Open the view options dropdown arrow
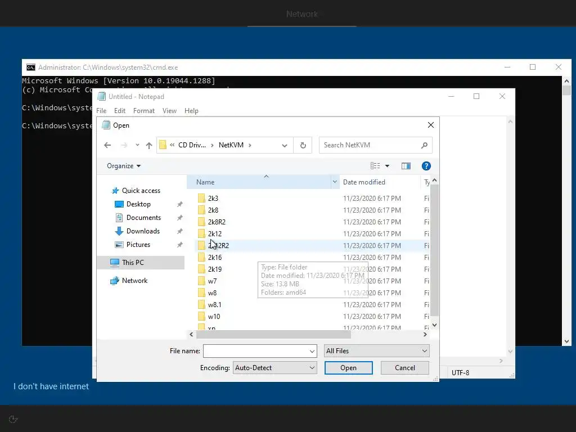Viewport: 576px width, 432px height. click(x=387, y=166)
